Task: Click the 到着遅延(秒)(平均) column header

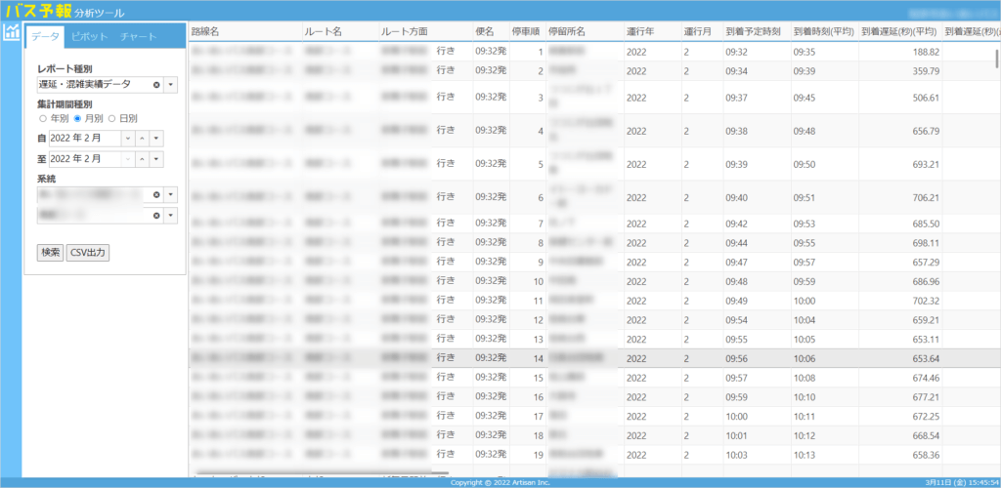Action: 899,31
